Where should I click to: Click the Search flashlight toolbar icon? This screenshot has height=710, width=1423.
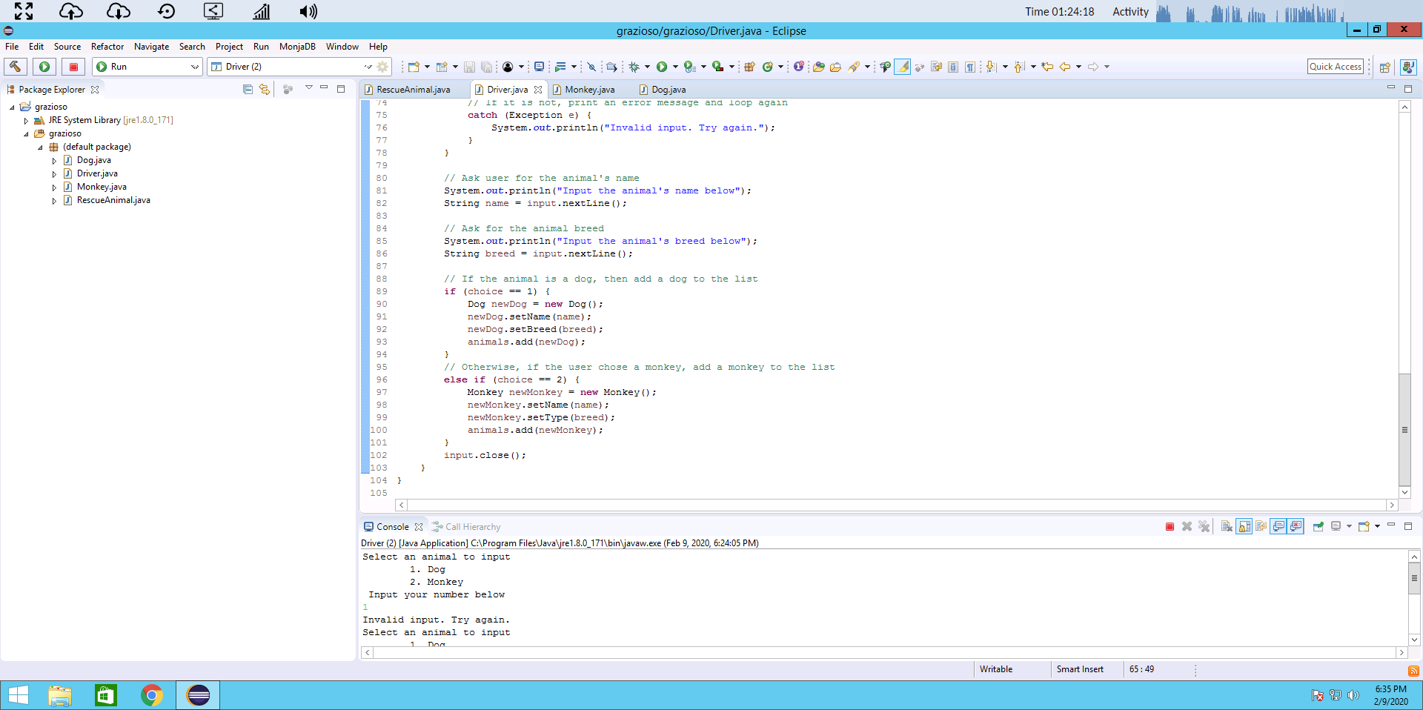click(x=855, y=67)
